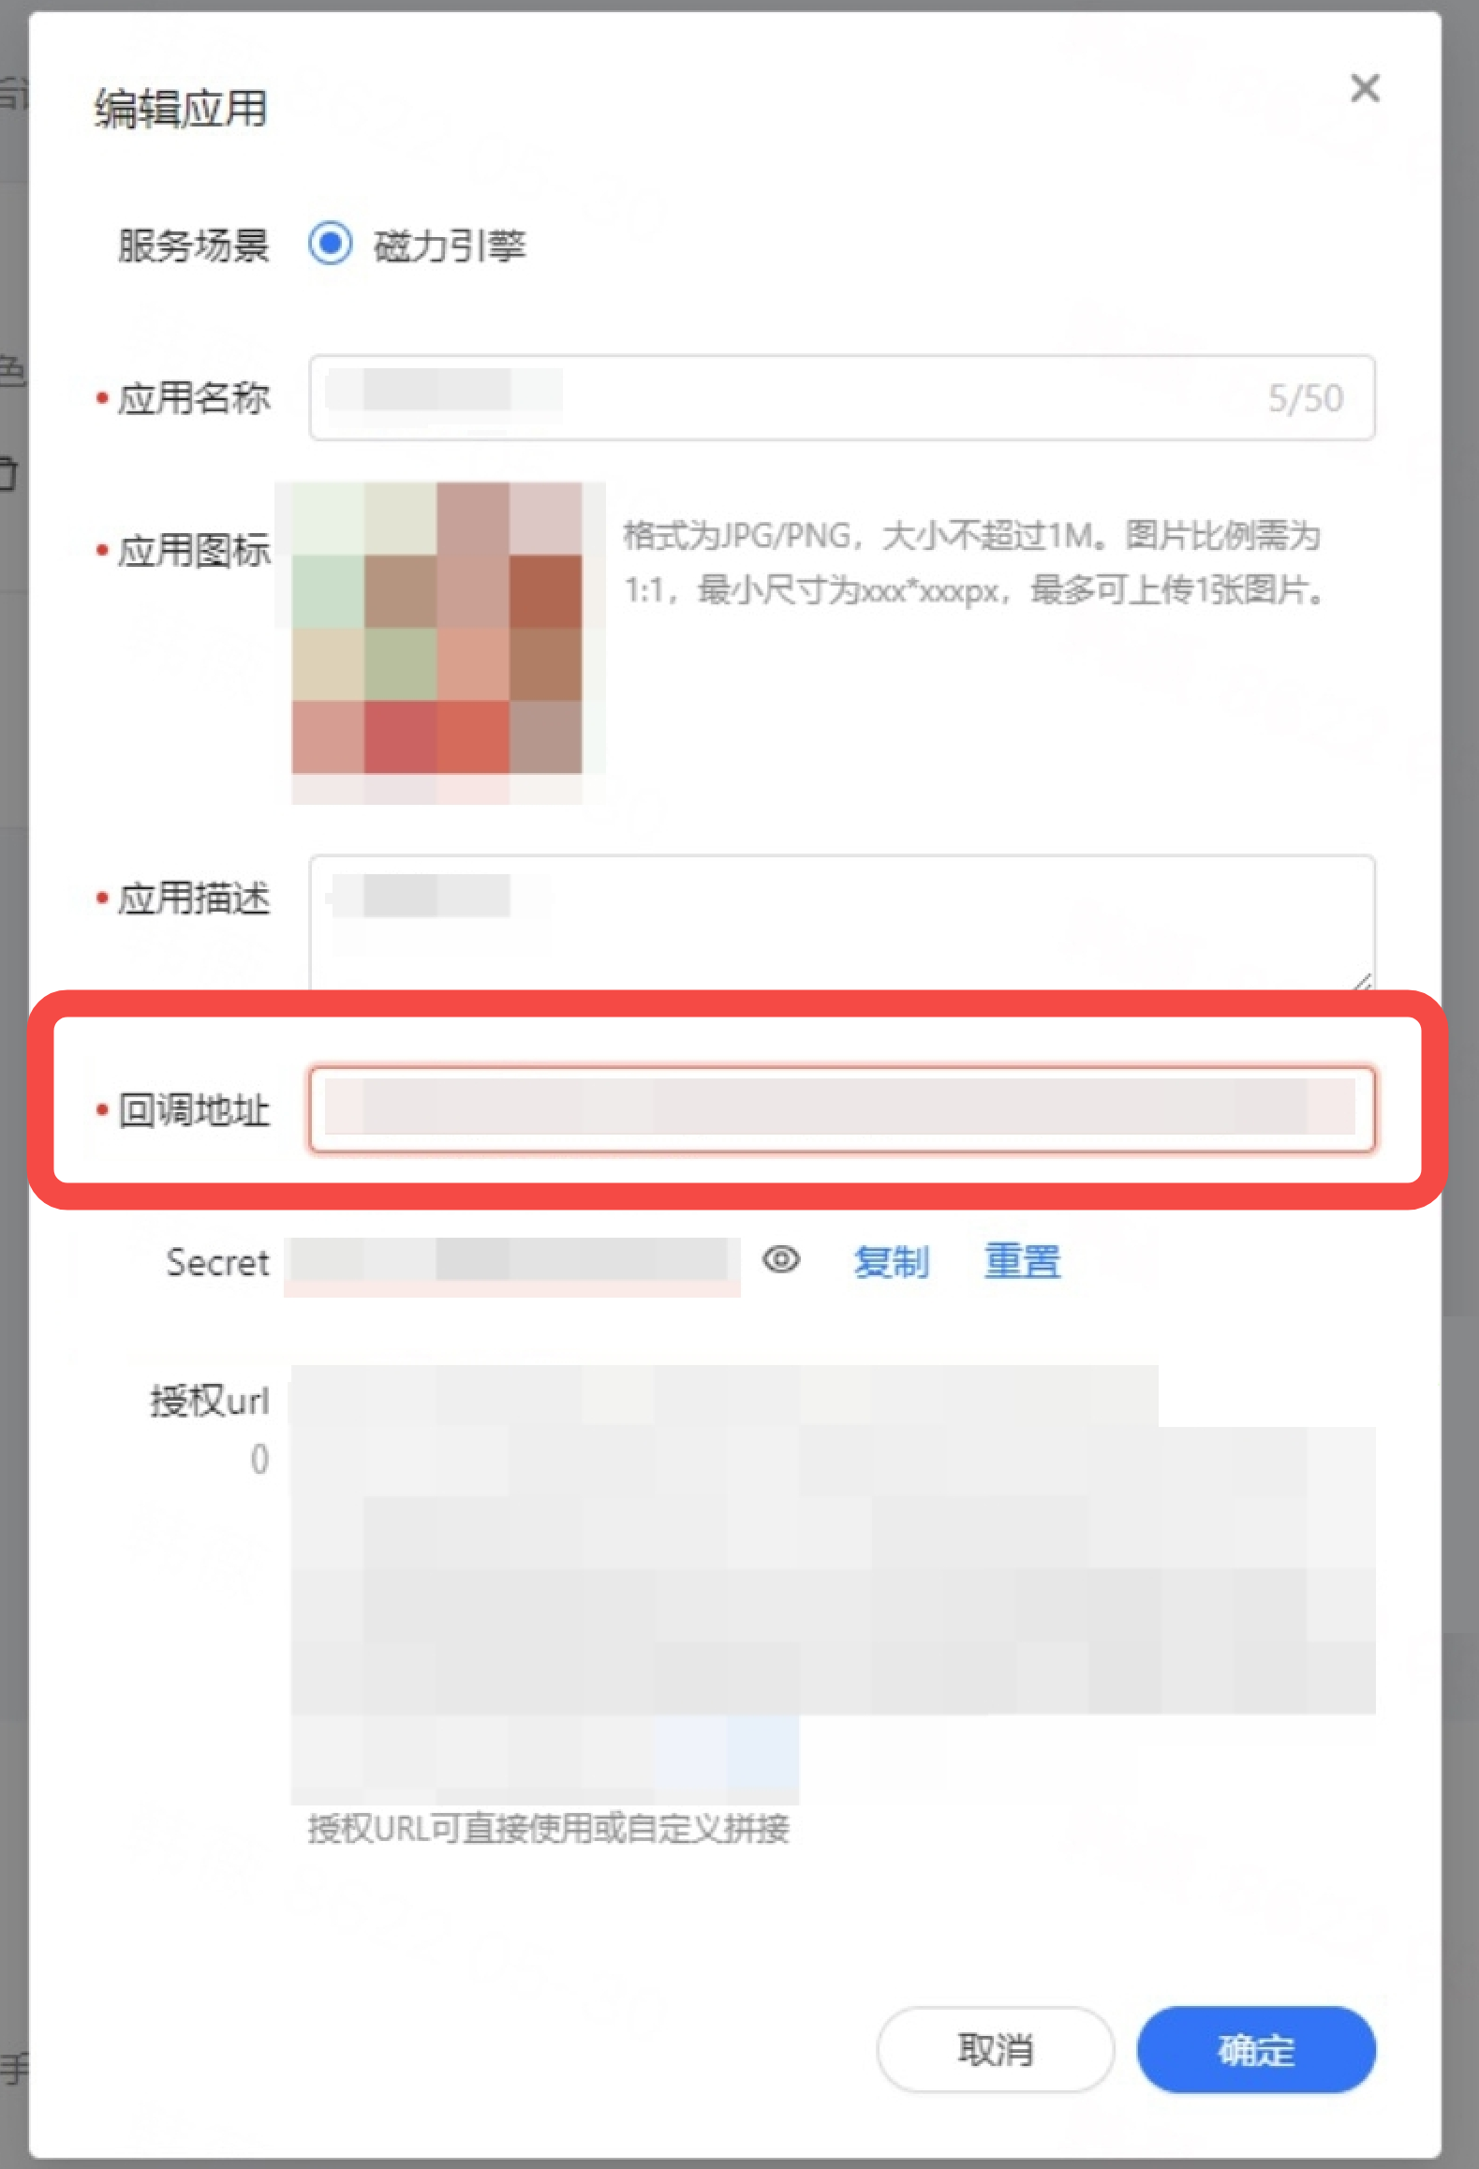Click the 应用描述 text area
Screen dimensions: 1479x2169
(841, 923)
